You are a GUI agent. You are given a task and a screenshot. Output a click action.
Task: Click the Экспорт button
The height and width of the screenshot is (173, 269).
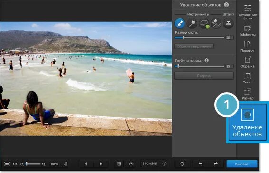pos(242,164)
